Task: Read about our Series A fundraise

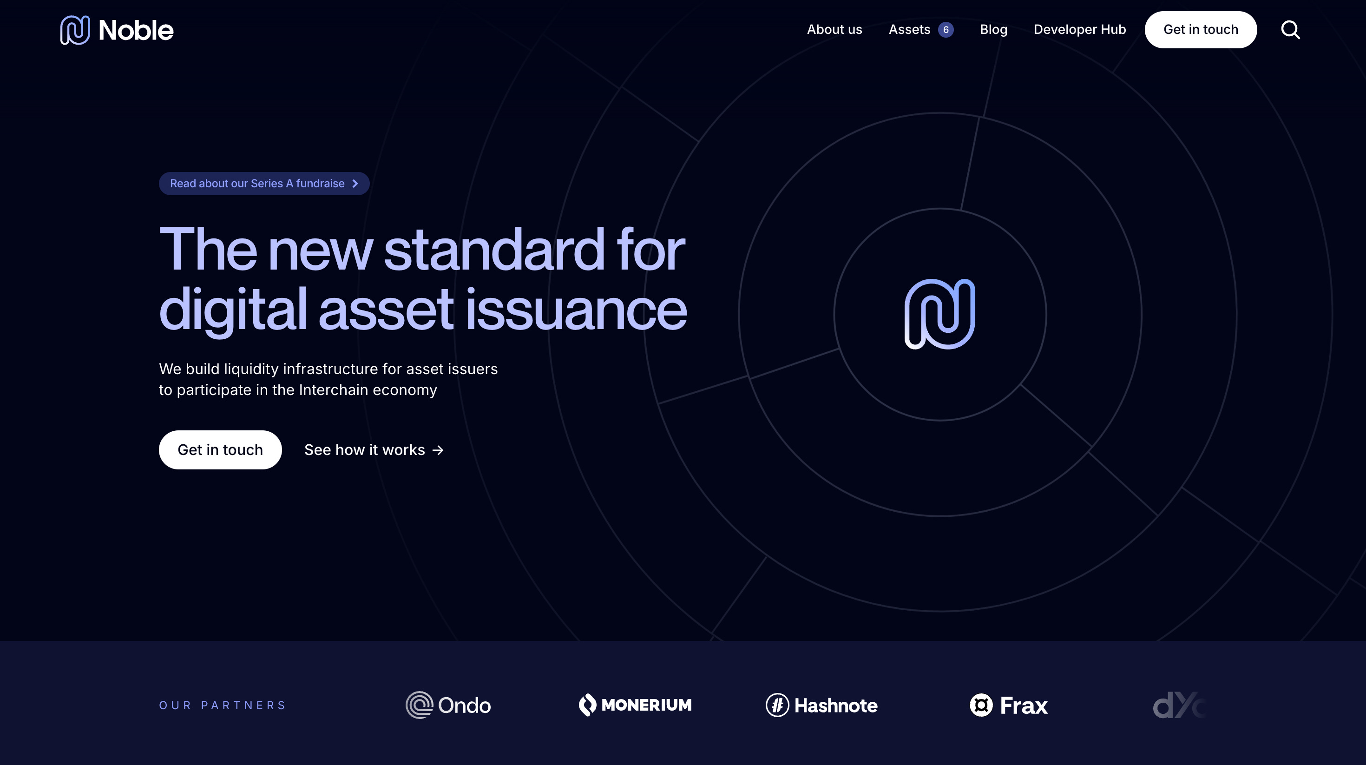Action: (x=257, y=184)
